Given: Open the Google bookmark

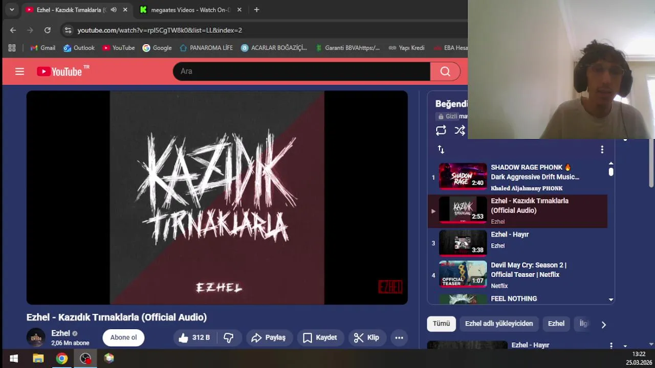Looking at the screenshot, I should click(157, 48).
